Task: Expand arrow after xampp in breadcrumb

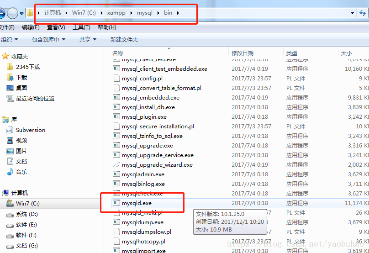Action: click(x=132, y=13)
